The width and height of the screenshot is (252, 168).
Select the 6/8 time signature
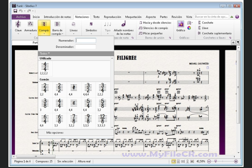tap(59, 120)
